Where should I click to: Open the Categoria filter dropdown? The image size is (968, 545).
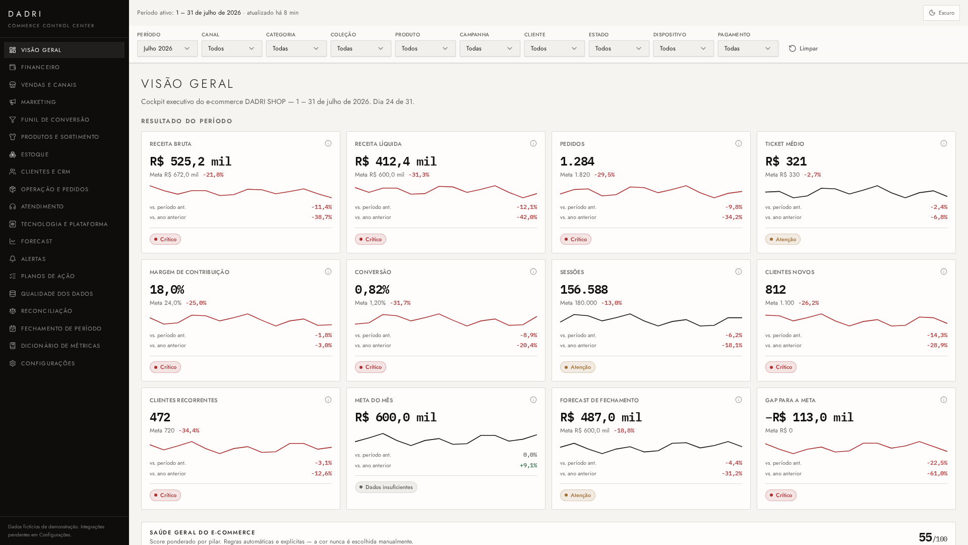pyautogui.click(x=296, y=48)
